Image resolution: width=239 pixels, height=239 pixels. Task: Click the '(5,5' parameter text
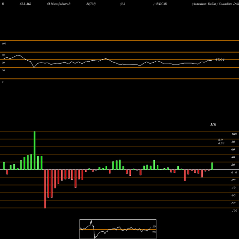[123, 4]
